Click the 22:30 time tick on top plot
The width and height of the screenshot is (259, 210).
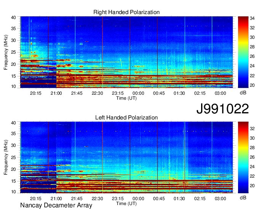point(97,93)
